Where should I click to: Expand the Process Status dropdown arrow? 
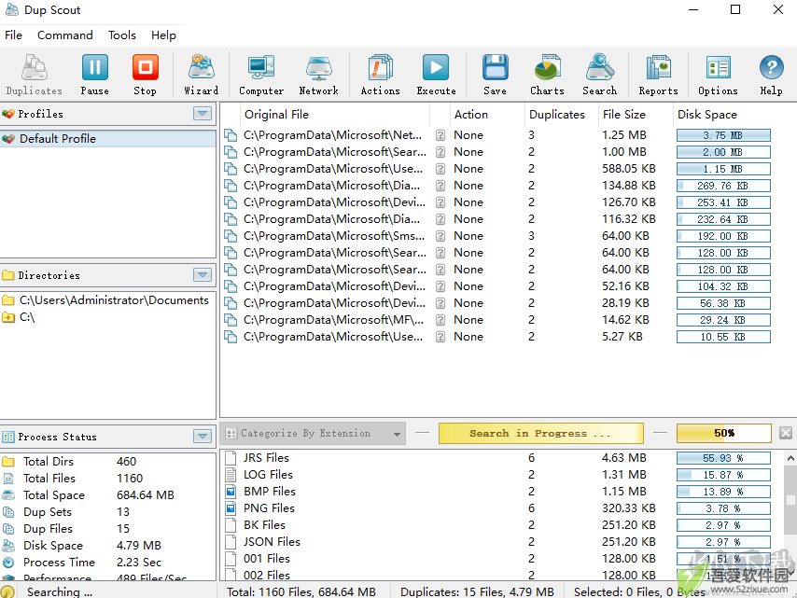pos(203,436)
